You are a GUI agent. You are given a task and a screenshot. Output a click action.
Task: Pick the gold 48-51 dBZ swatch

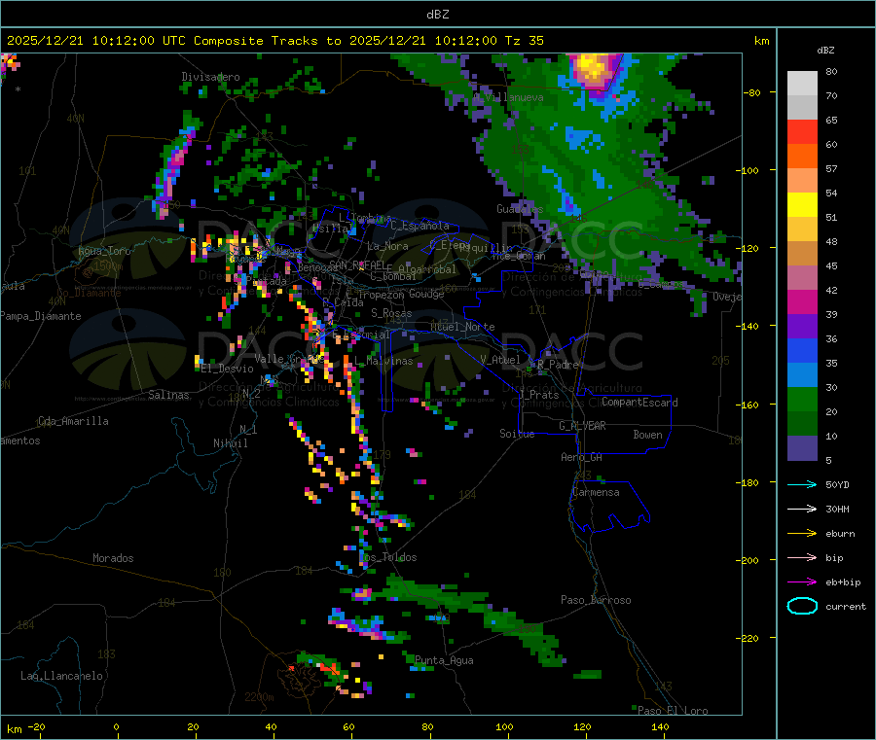pos(802,229)
